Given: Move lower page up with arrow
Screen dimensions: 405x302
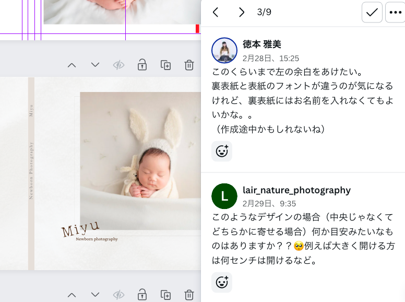Looking at the screenshot, I should 72,295.
